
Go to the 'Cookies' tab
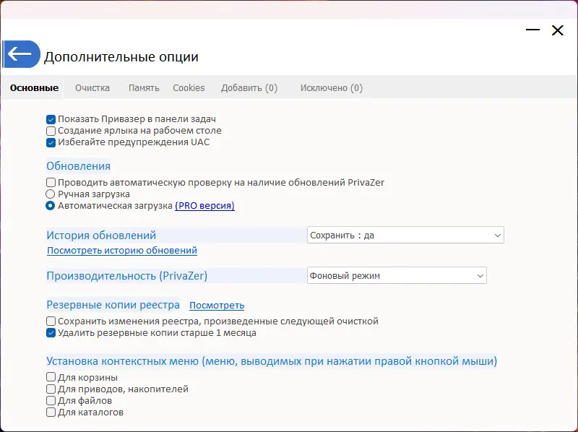(189, 88)
